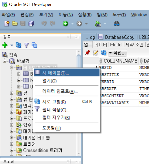The width and height of the screenshot is (149, 164).
Task: Click the binoculars Find DB Object icon
Action: coord(116,24)
